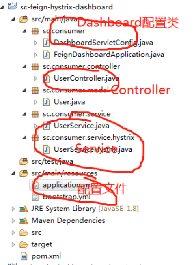The height and width of the screenshot is (265, 194).
Task: Click the User.java file icon
Action: click(47, 102)
